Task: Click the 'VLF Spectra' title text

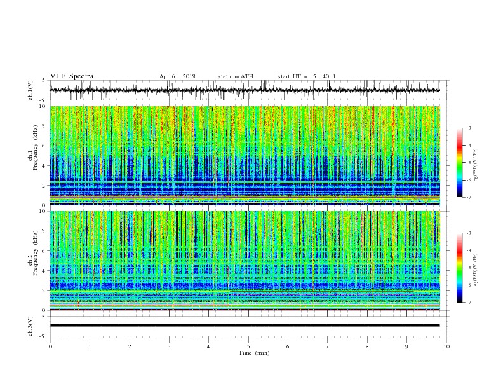Action: pyautogui.click(x=72, y=76)
